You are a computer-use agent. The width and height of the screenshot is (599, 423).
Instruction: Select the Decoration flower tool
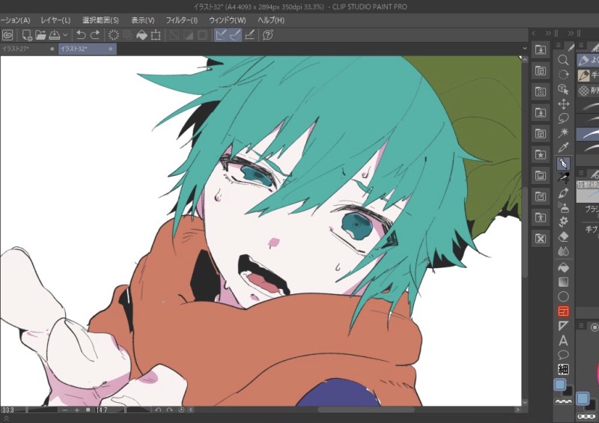click(x=563, y=222)
